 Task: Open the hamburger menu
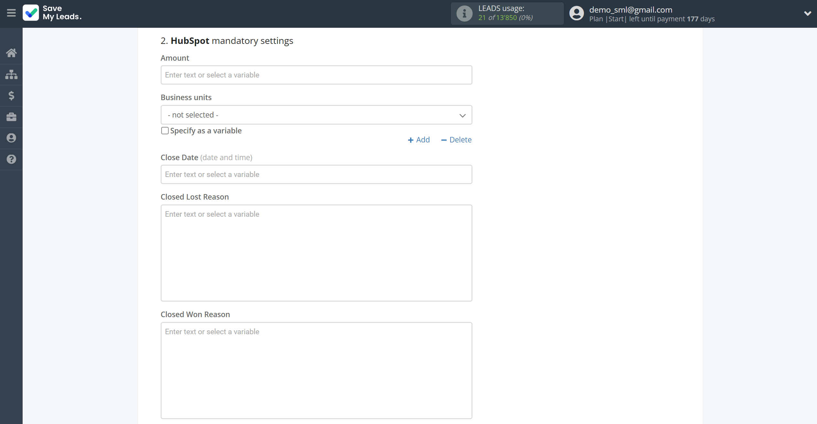(x=11, y=13)
